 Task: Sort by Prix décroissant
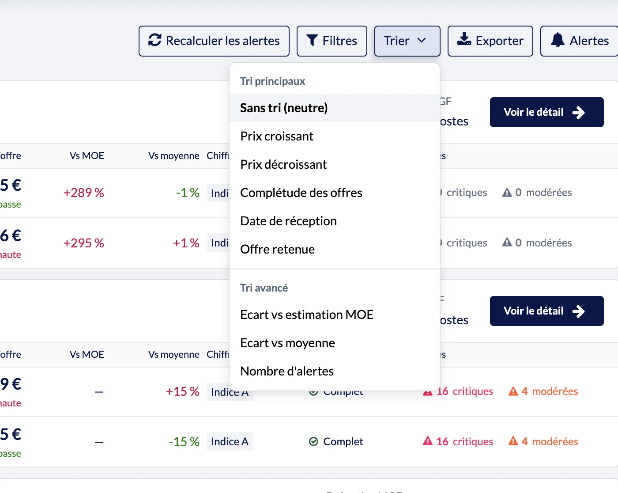335,164
